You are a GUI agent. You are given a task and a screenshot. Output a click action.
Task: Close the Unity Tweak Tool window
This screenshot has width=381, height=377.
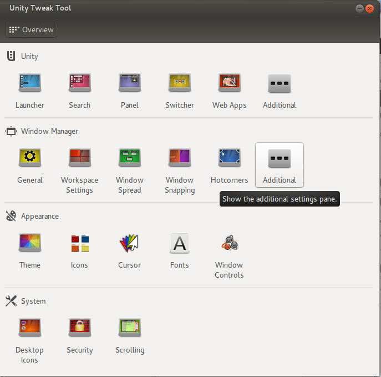pos(369,8)
